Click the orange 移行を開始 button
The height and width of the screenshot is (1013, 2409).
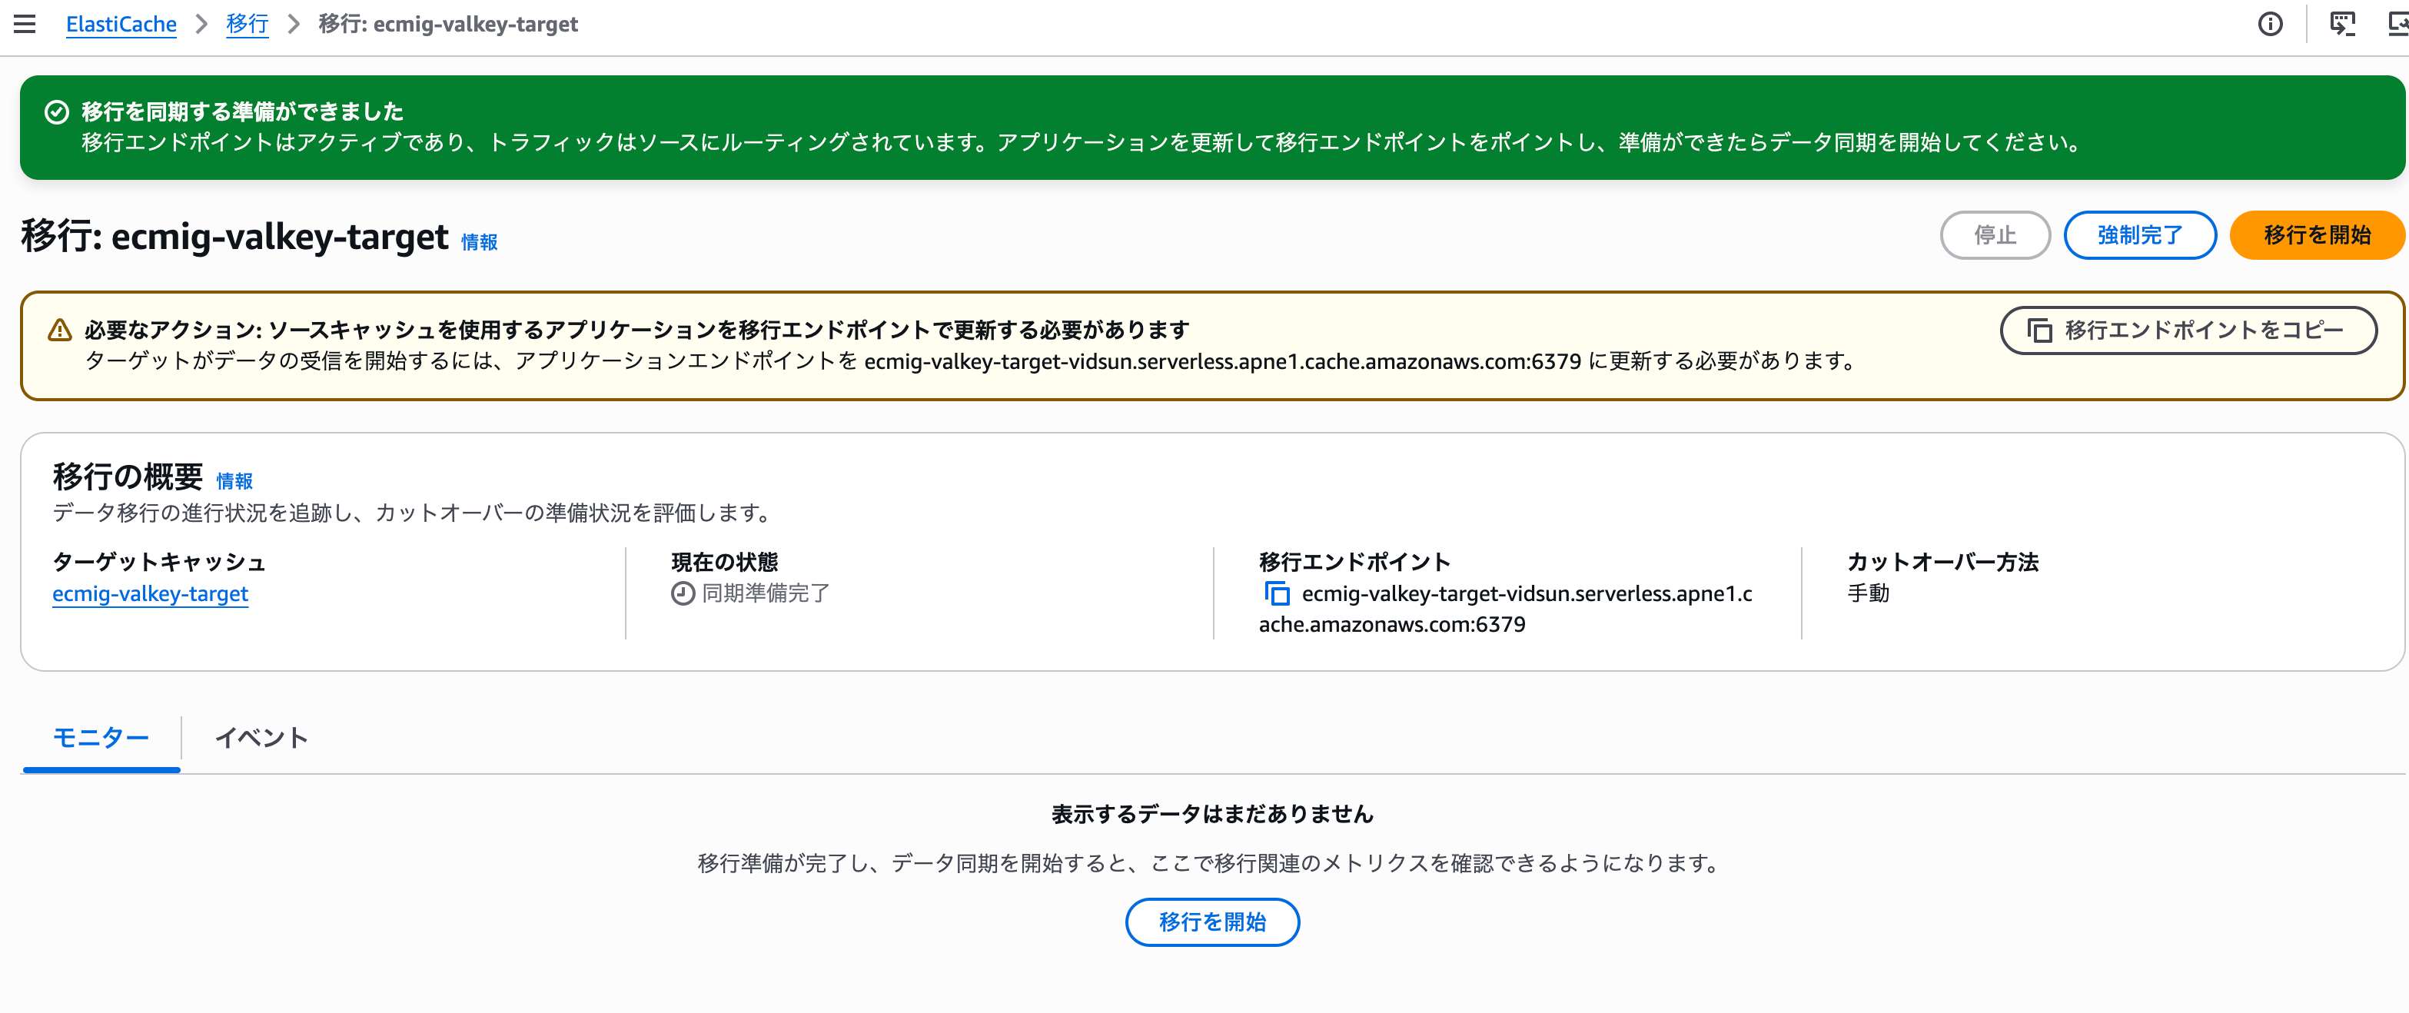[x=2317, y=234]
